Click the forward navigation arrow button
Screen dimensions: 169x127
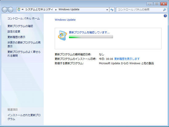(x=10, y=10)
